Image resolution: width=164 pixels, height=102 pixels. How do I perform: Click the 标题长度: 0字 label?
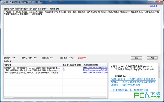pyautogui.click(x=47, y=58)
